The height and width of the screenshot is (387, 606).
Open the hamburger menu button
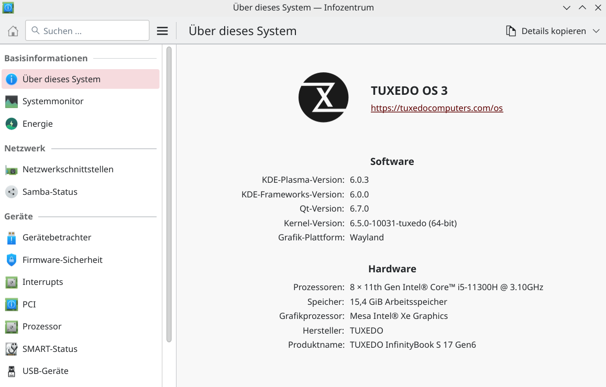162,31
